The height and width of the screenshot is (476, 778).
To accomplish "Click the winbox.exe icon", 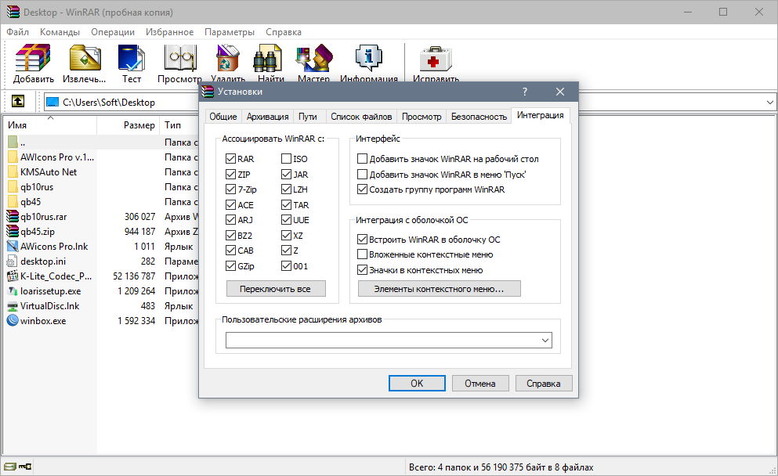I will click(13, 321).
